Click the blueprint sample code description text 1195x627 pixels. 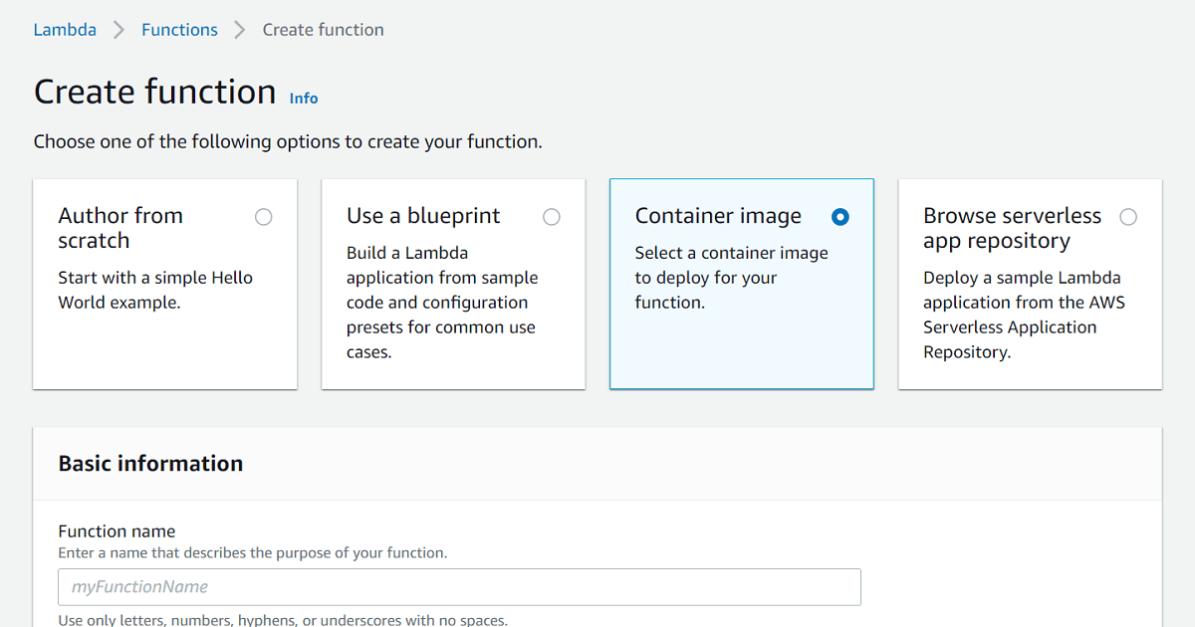point(441,303)
